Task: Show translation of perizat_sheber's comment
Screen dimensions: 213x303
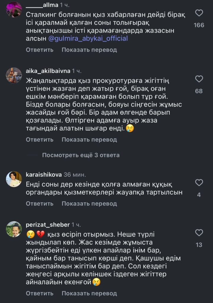Action: pos(89,294)
